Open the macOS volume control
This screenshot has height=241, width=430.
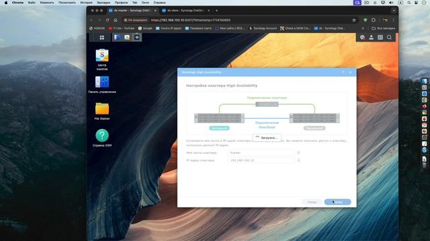(391, 3)
